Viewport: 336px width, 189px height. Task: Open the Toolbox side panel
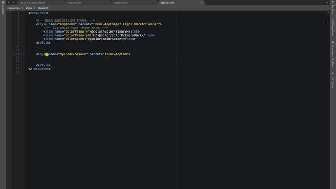333,8
